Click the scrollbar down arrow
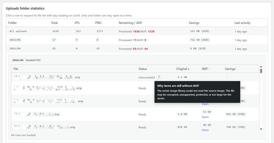The height and width of the screenshot is (143, 274). click(261, 129)
